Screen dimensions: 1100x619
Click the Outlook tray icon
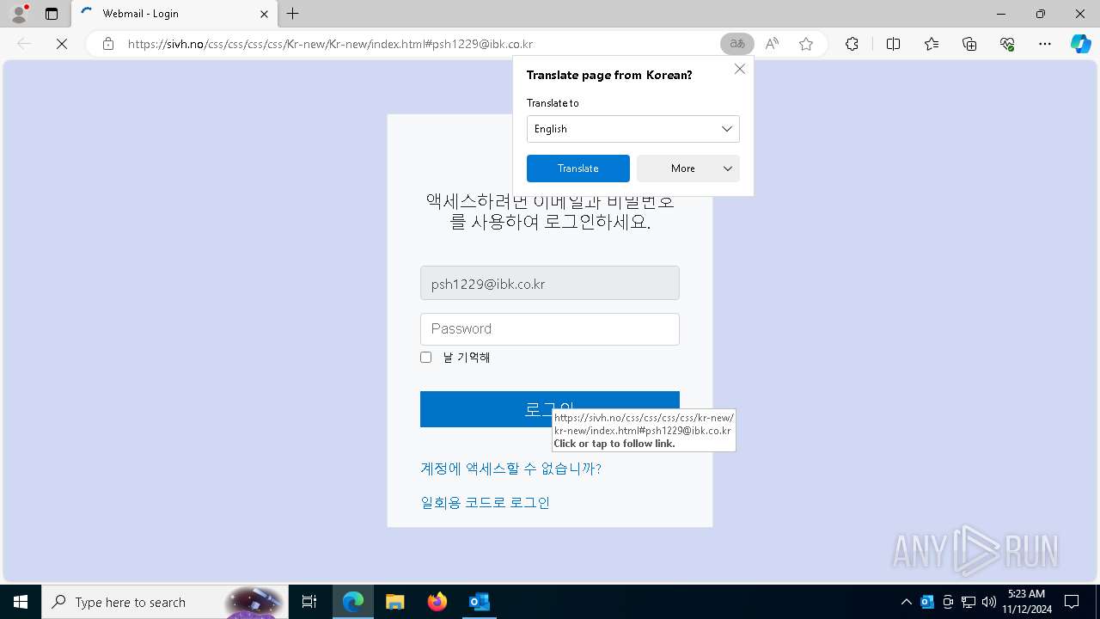click(x=927, y=602)
